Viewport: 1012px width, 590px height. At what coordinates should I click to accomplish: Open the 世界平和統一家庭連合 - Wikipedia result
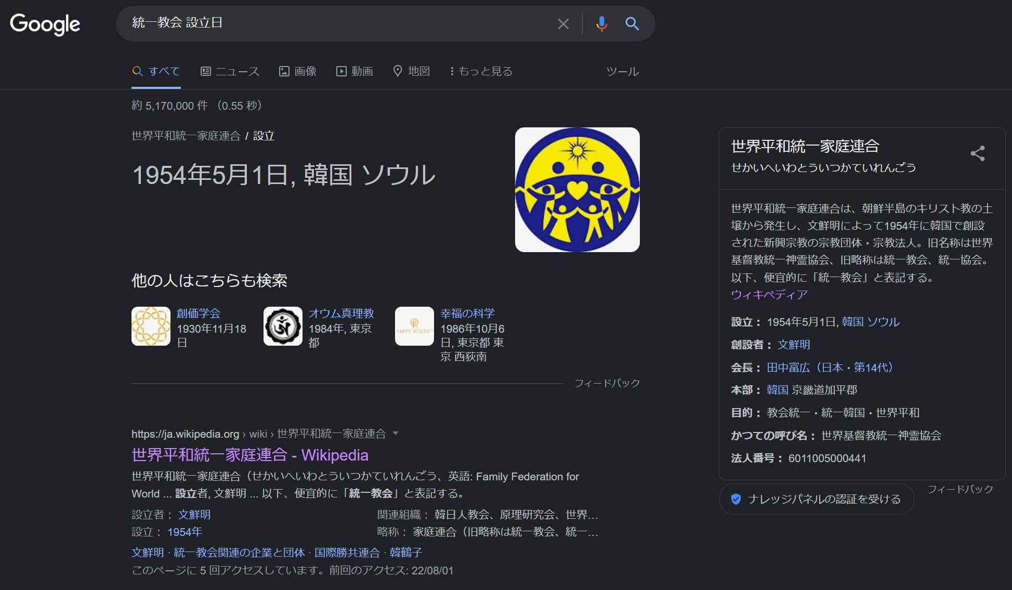tap(250, 455)
